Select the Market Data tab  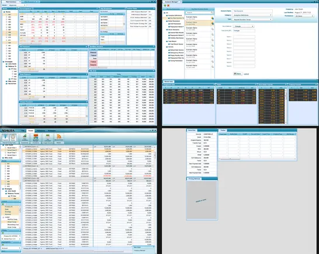click(168, 82)
